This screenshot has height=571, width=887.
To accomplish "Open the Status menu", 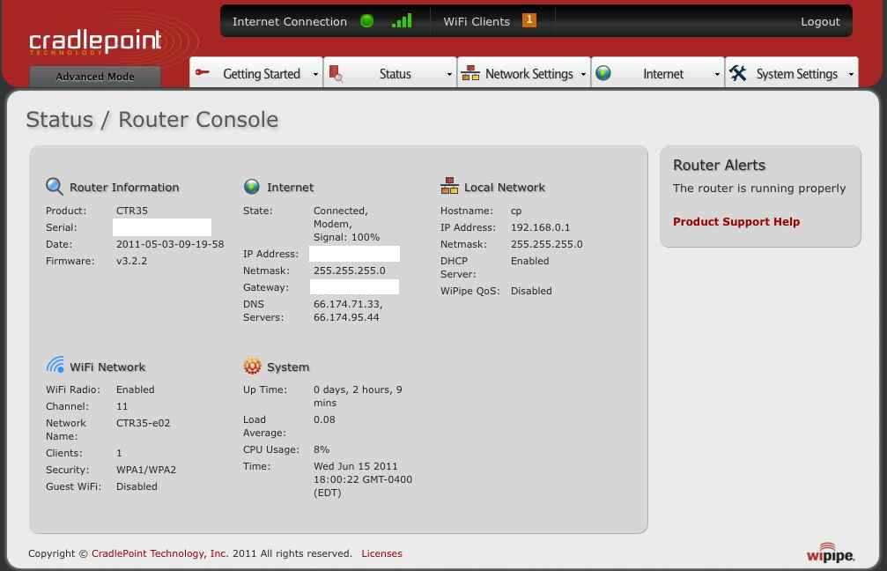I will pyautogui.click(x=390, y=72).
